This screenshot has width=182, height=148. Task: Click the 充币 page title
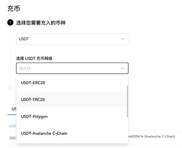[14, 9]
